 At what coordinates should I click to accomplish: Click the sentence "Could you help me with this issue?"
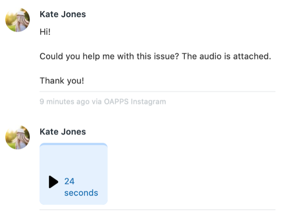click(x=109, y=57)
